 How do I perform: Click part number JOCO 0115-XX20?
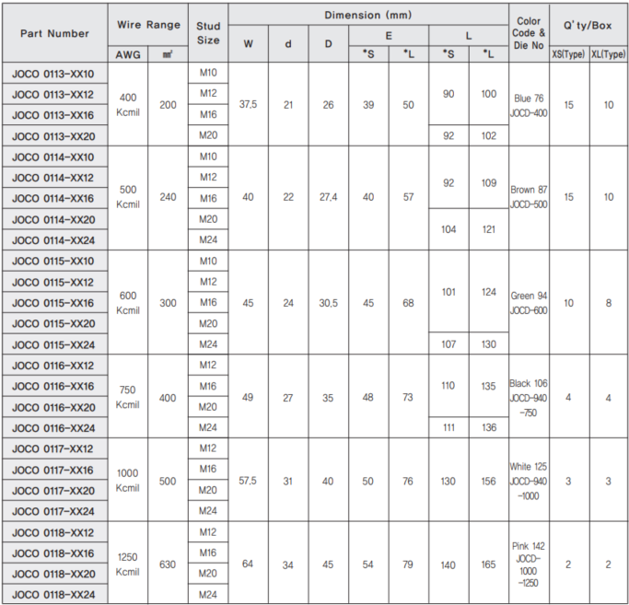pyautogui.click(x=55, y=324)
